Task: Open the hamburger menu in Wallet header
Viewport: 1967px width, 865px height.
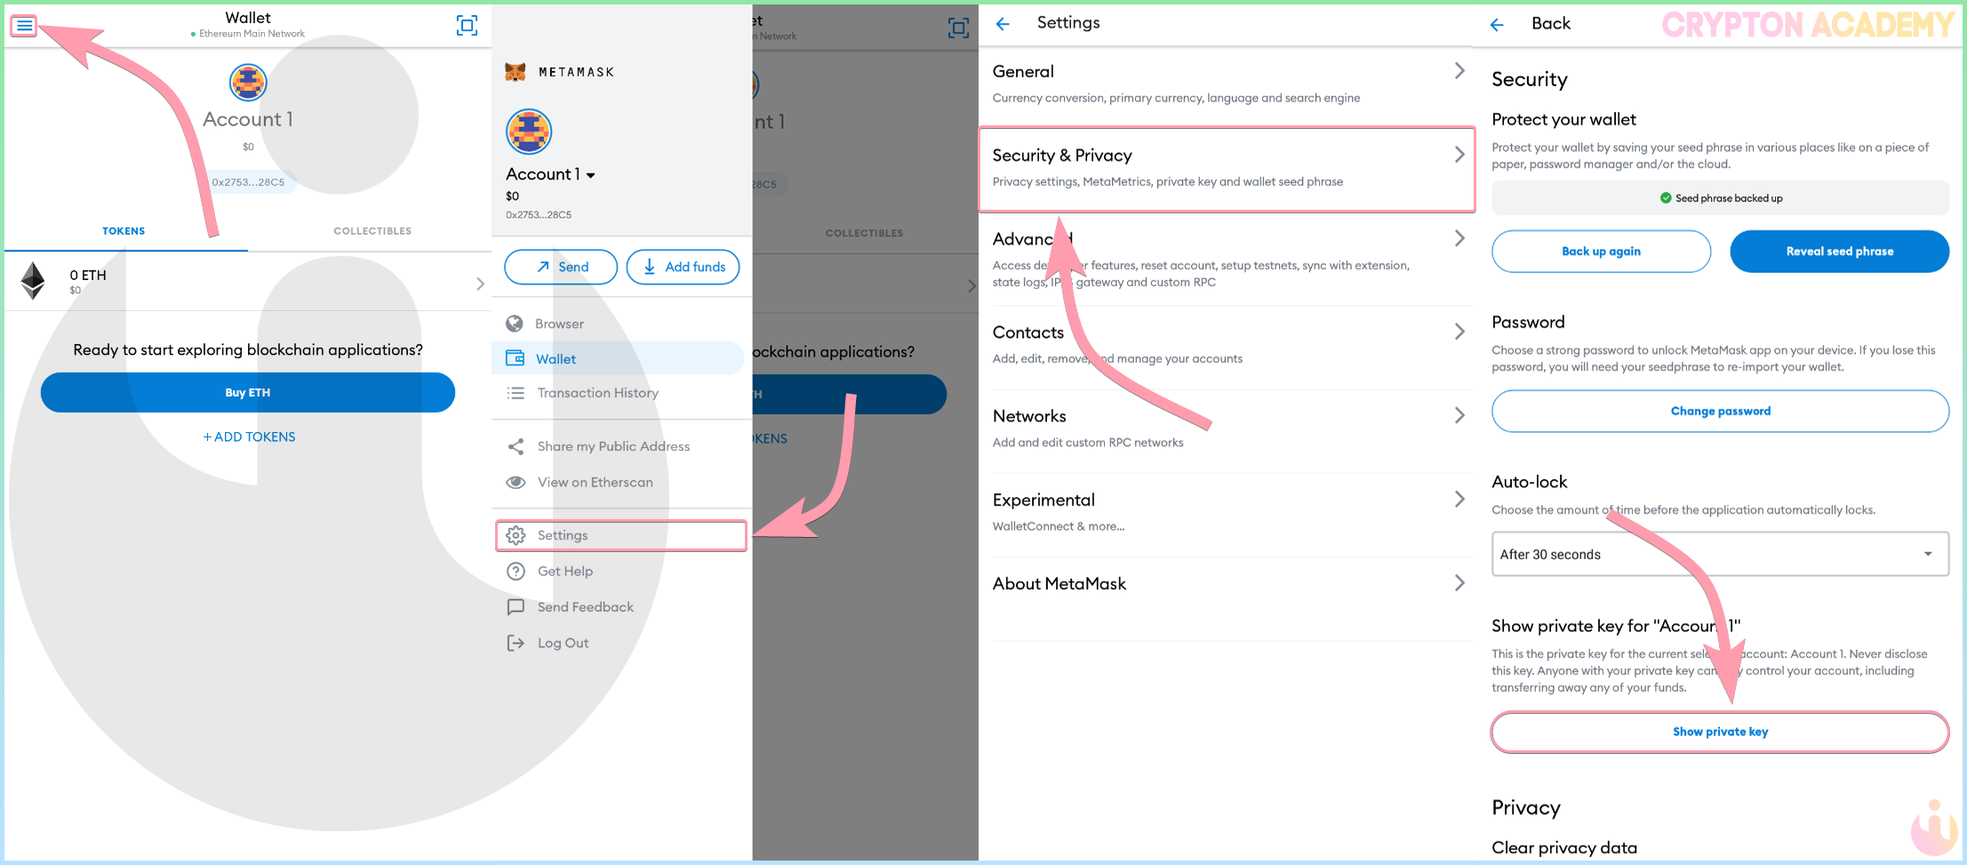Action: [x=24, y=26]
